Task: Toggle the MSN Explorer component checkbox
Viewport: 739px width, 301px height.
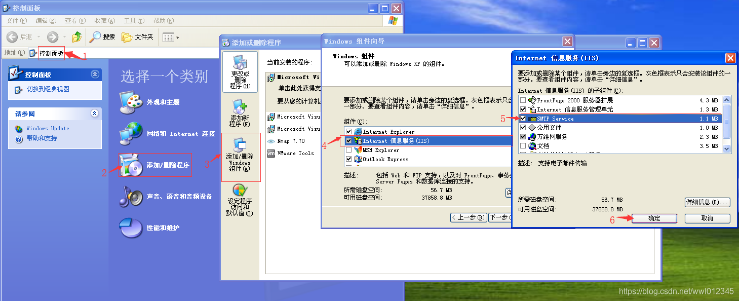Action: coord(348,150)
